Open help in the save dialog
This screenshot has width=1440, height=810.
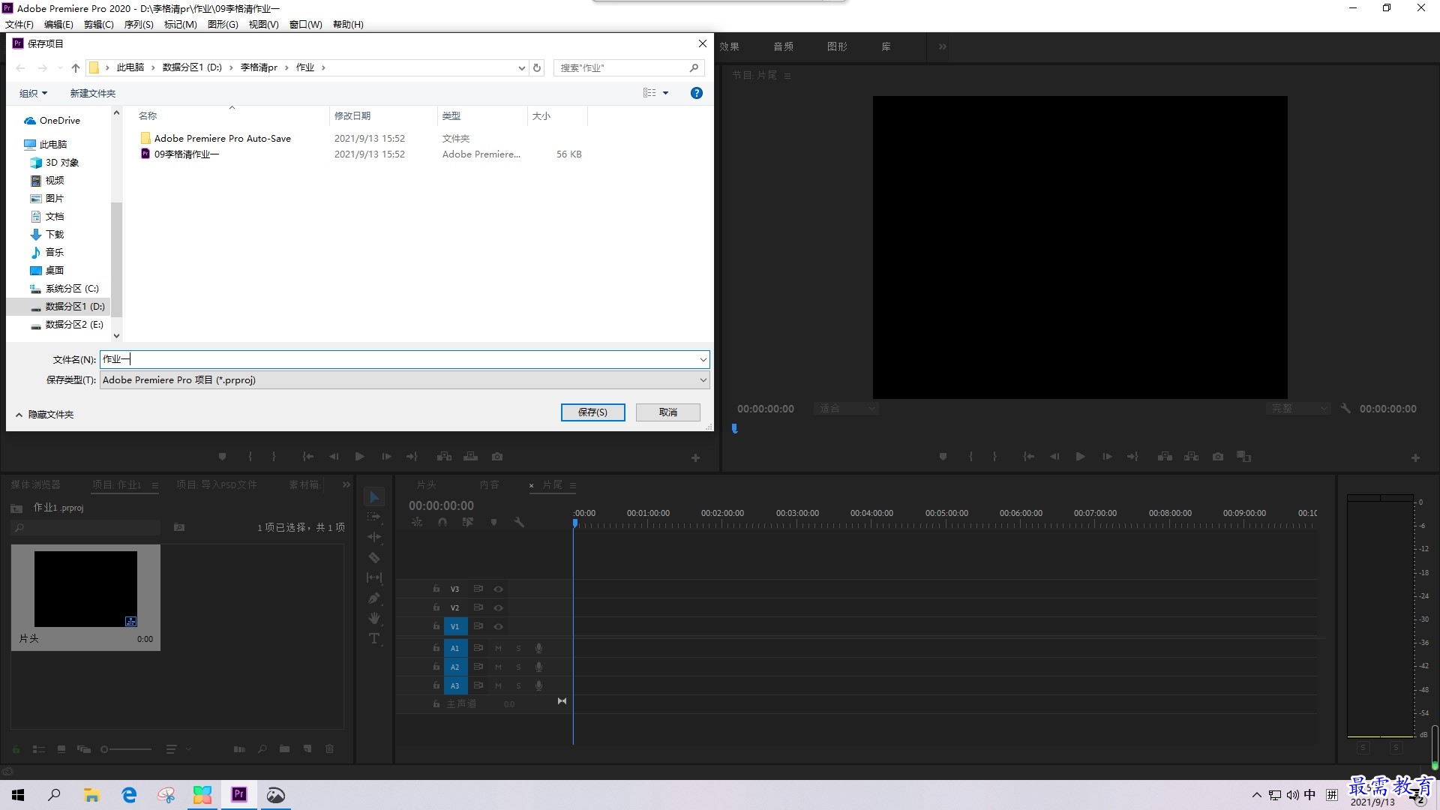697,93
